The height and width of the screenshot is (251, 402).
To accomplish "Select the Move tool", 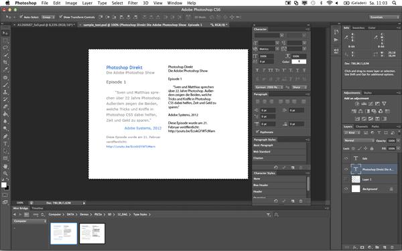I will 5,33.
